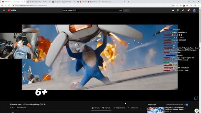The height and width of the screenshot is (113, 201).
Task: Save the video with Сохранить
Action: pyautogui.click(x=133, y=108)
